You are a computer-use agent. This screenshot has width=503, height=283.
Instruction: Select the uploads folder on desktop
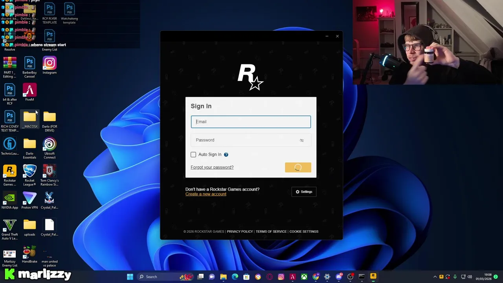[29, 228]
